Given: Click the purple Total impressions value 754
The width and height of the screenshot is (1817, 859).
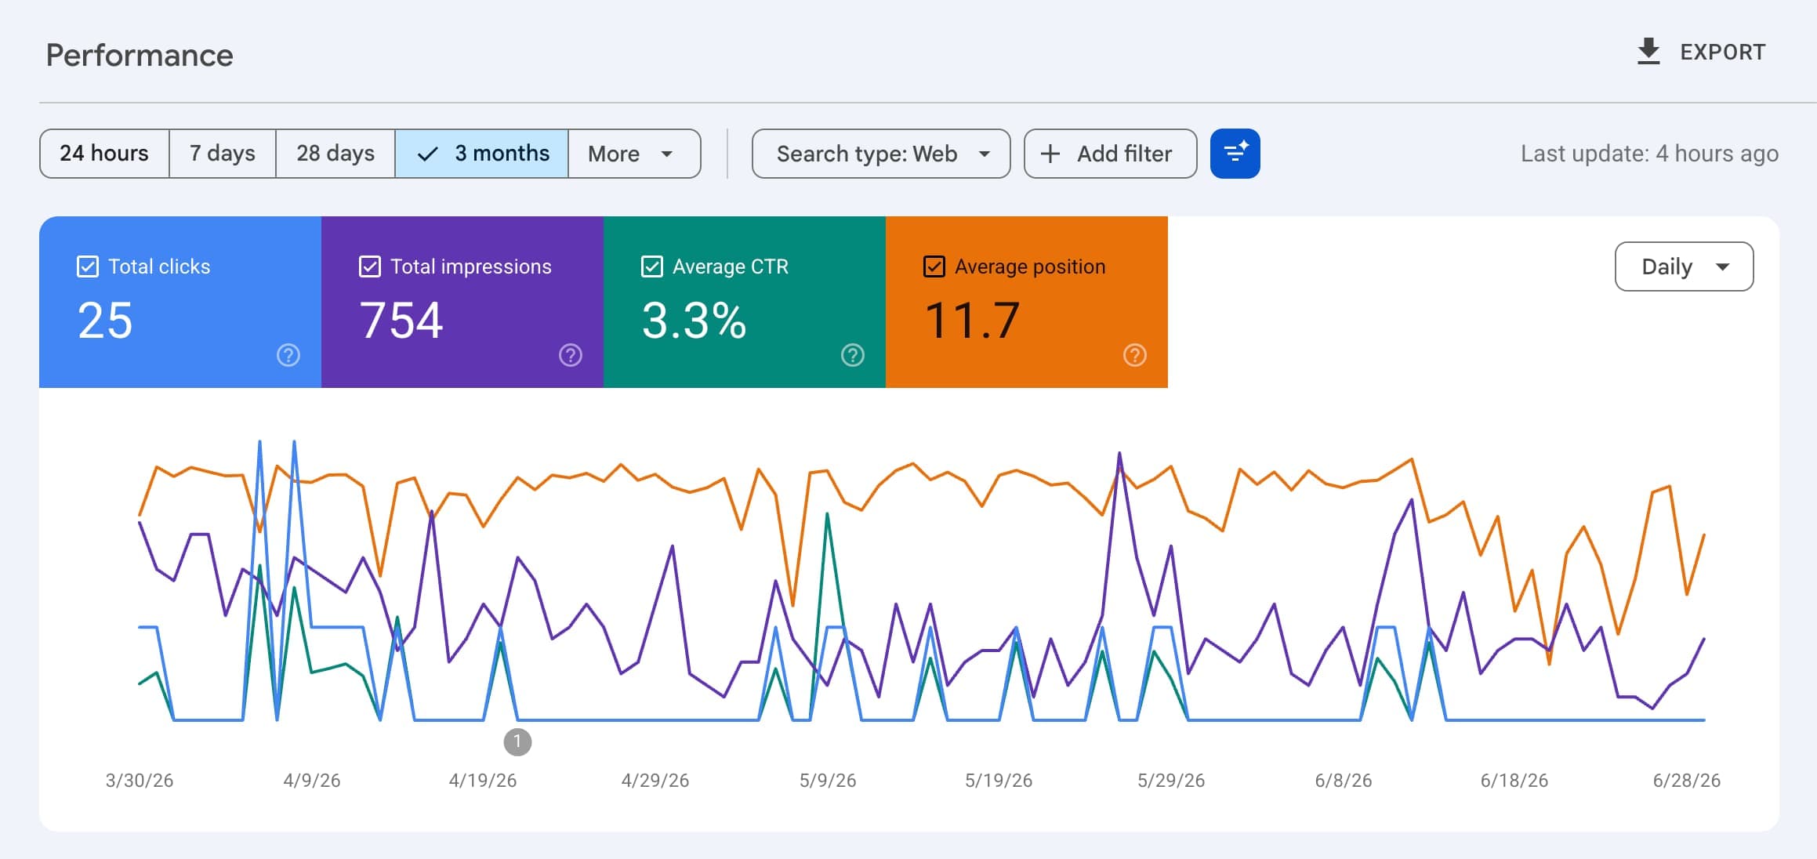Looking at the screenshot, I should click(x=401, y=321).
